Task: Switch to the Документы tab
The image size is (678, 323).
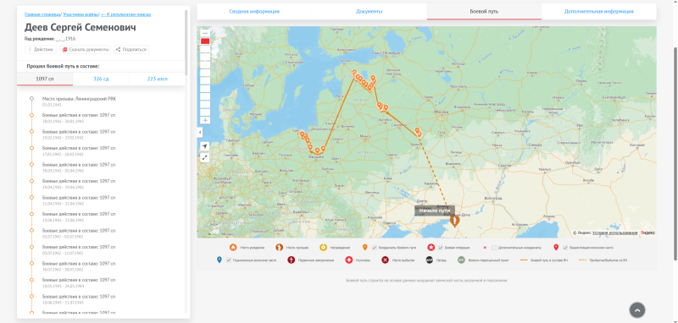Action: point(369,12)
